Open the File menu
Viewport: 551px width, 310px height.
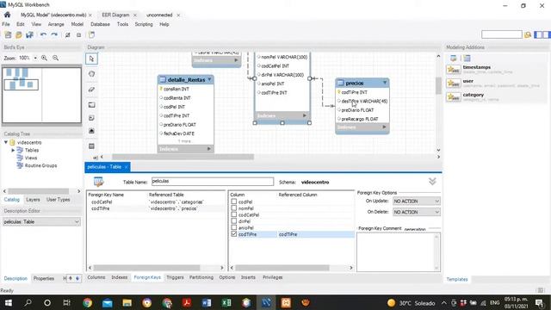pyautogui.click(x=6, y=24)
